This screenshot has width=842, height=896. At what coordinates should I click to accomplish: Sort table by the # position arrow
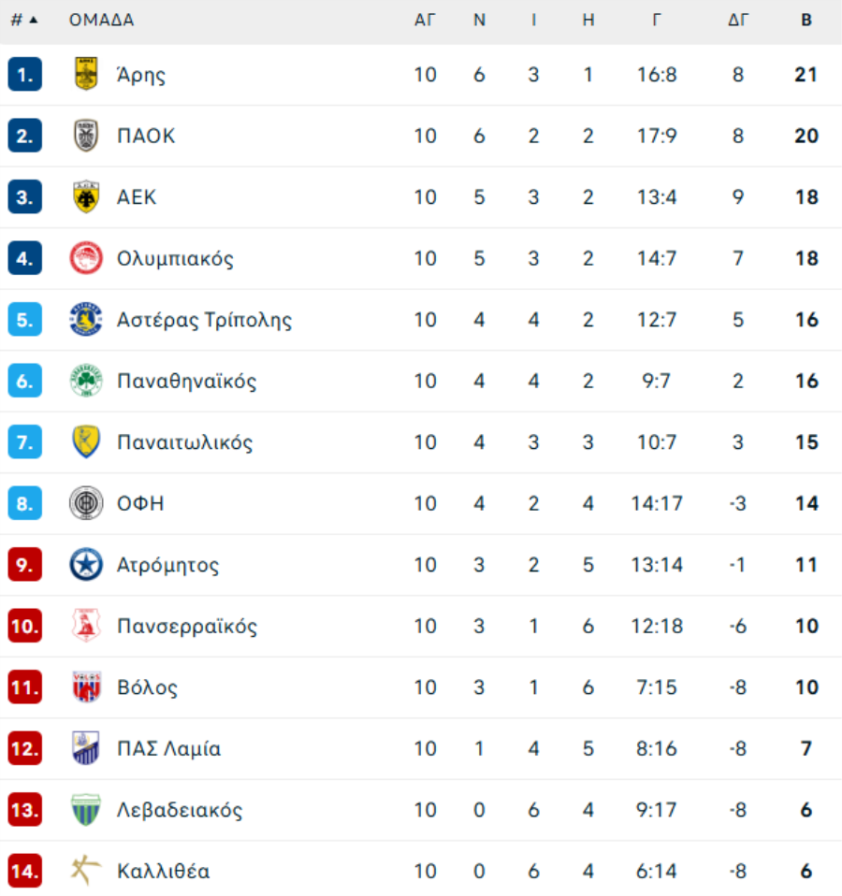click(24, 20)
